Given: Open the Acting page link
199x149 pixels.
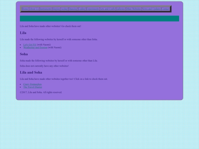Looking at the screenshot, I should click(64, 9).
